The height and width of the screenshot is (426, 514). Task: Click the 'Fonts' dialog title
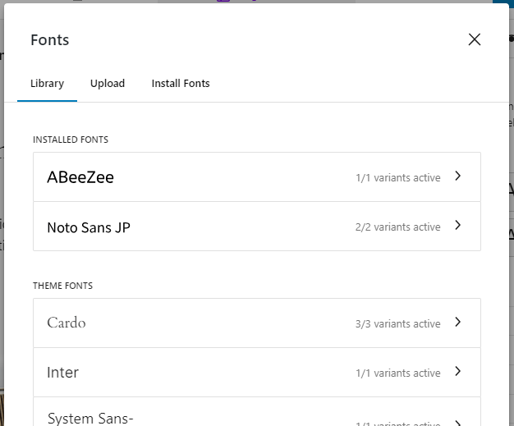click(x=50, y=40)
